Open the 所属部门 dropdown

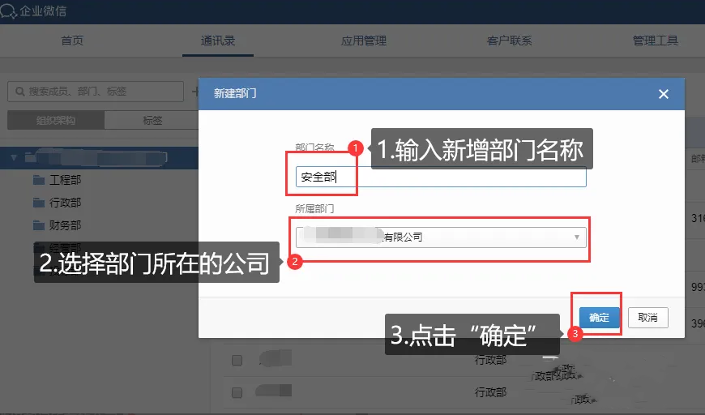click(441, 237)
